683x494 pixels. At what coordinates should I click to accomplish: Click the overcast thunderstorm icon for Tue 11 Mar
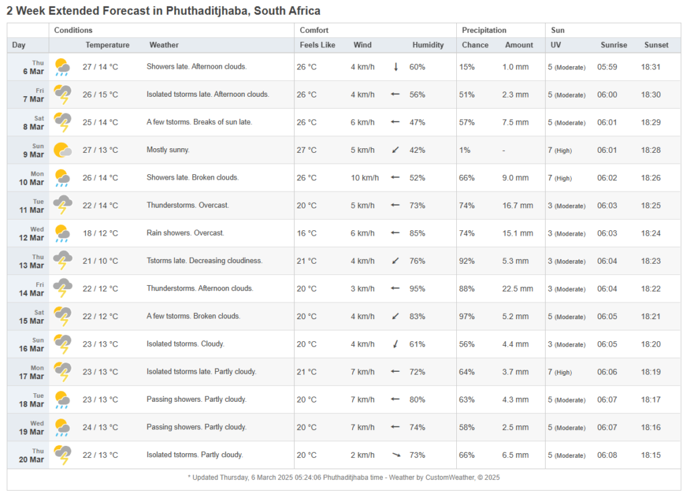[63, 206]
